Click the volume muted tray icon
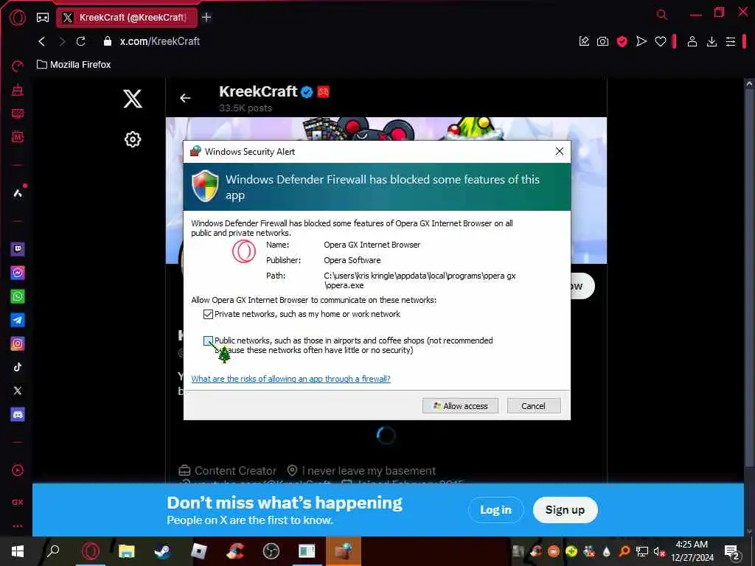Viewport: 755px width, 566px height. coord(659,551)
